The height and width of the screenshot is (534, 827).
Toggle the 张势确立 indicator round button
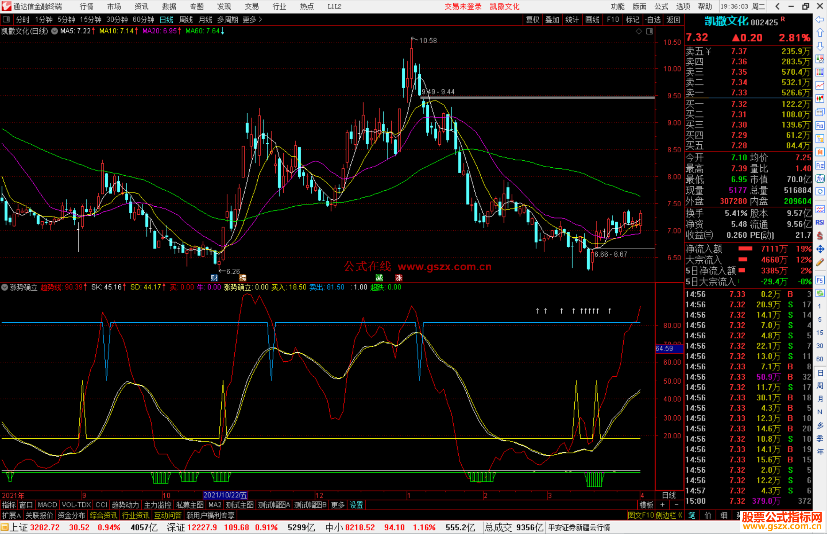pos(5,287)
